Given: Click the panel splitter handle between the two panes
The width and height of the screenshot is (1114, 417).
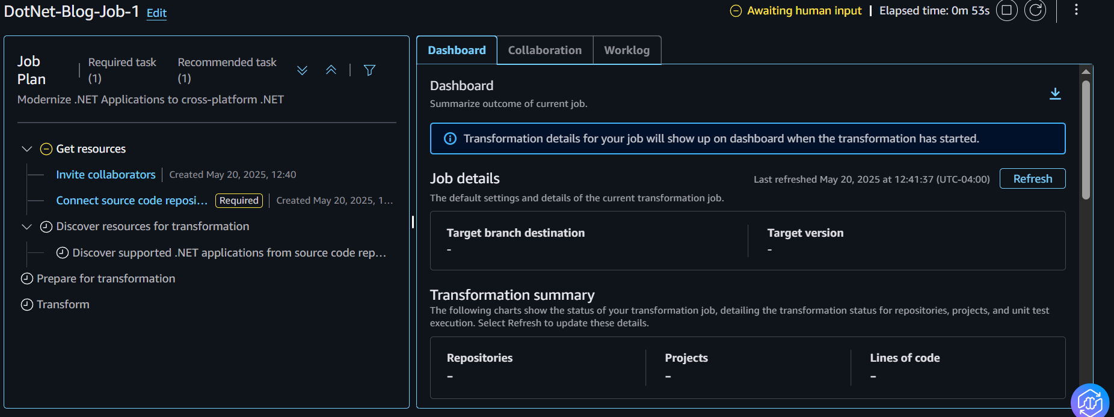Looking at the screenshot, I should [x=413, y=222].
